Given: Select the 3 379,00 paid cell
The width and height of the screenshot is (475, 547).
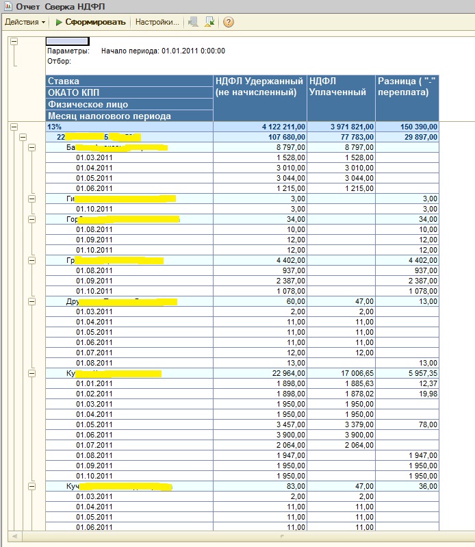Looking at the screenshot, I should (x=341, y=424).
